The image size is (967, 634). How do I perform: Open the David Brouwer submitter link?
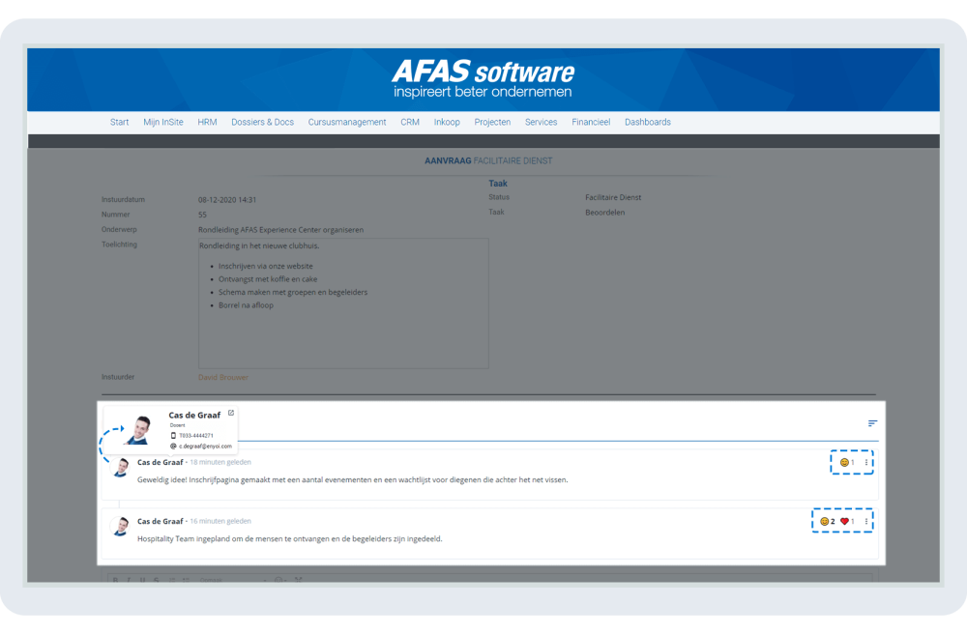pyautogui.click(x=223, y=377)
